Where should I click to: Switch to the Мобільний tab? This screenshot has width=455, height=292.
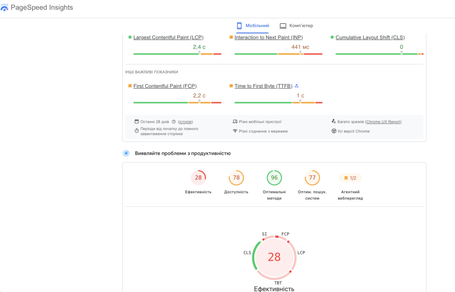pyautogui.click(x=253, y=25)
